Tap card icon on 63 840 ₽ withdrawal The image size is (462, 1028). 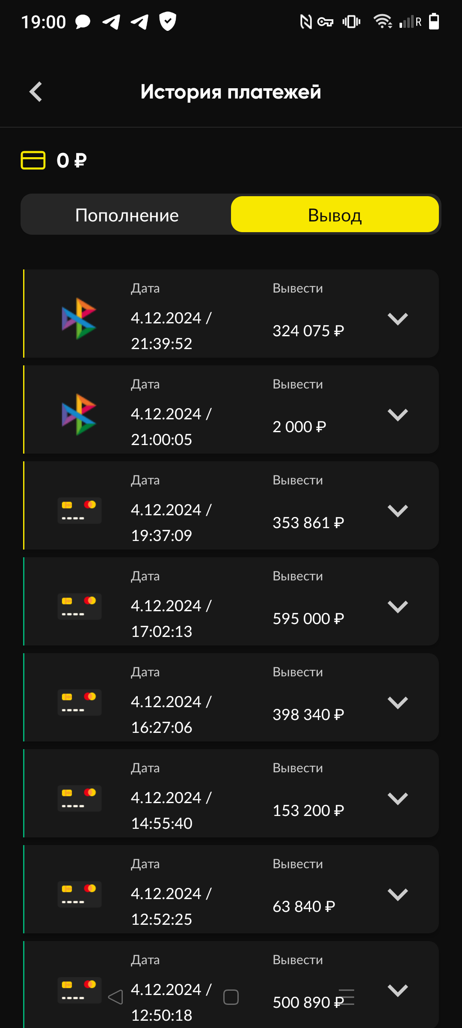point(80,894)
